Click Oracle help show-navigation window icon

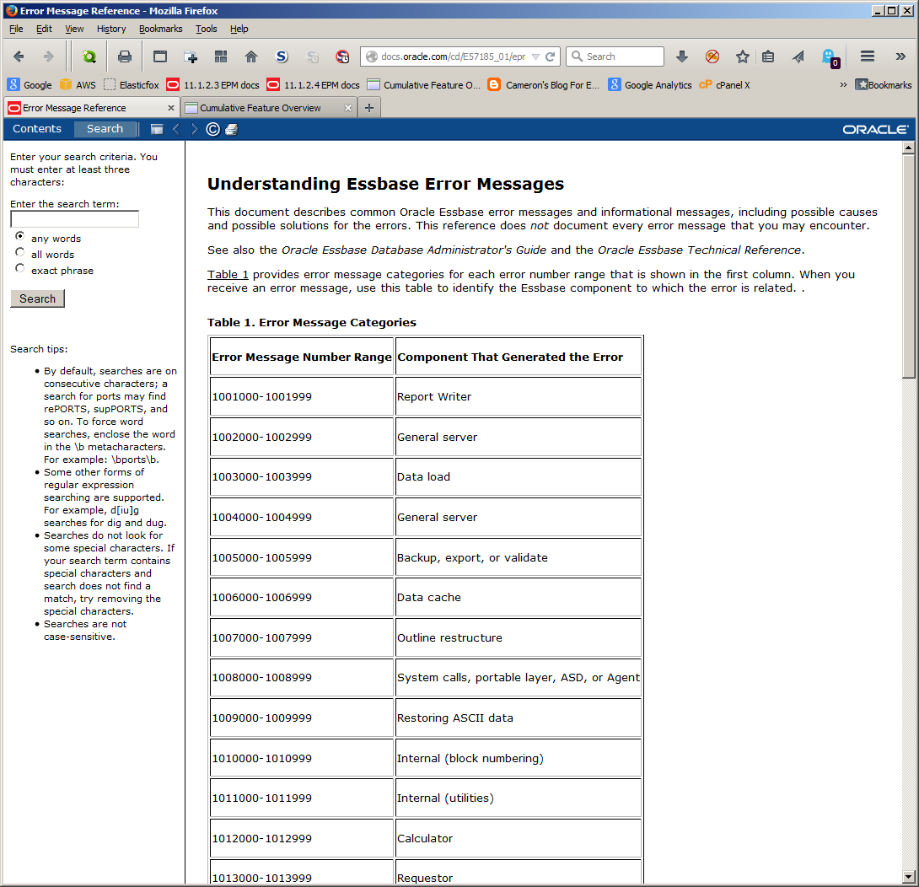(x=157, y=130)
